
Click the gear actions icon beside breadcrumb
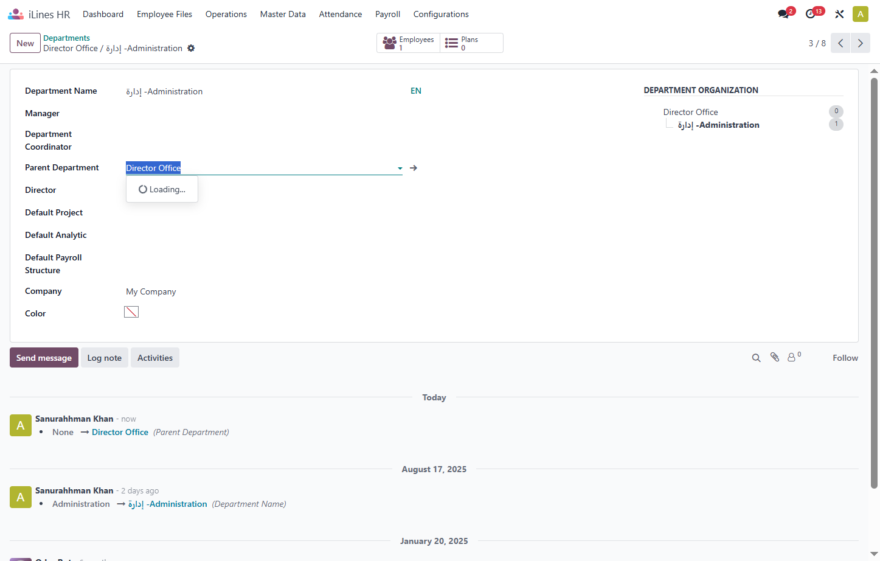pyautogui.click(x=191, y=48)
